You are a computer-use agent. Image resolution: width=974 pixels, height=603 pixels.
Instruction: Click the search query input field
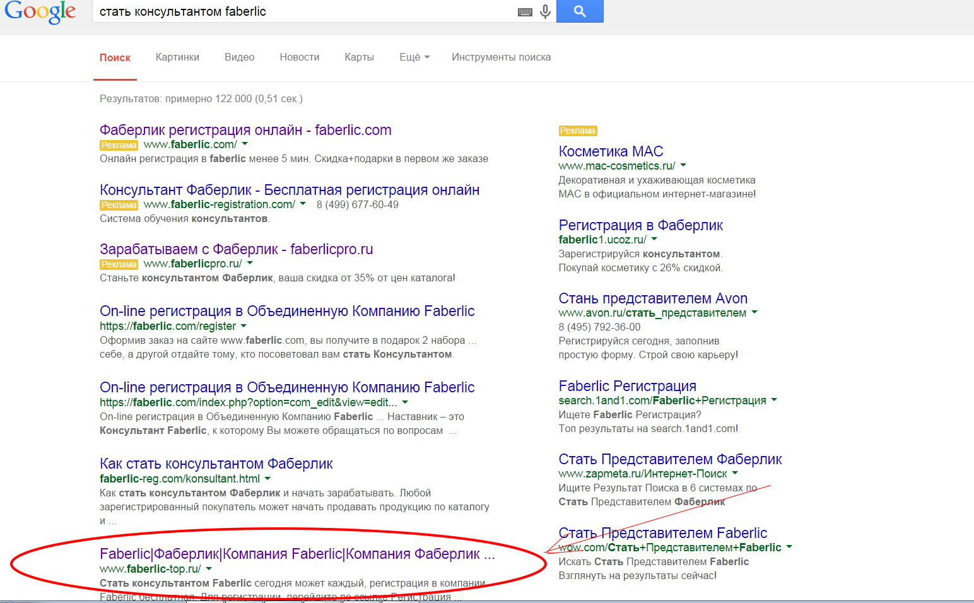pos(303,11)
